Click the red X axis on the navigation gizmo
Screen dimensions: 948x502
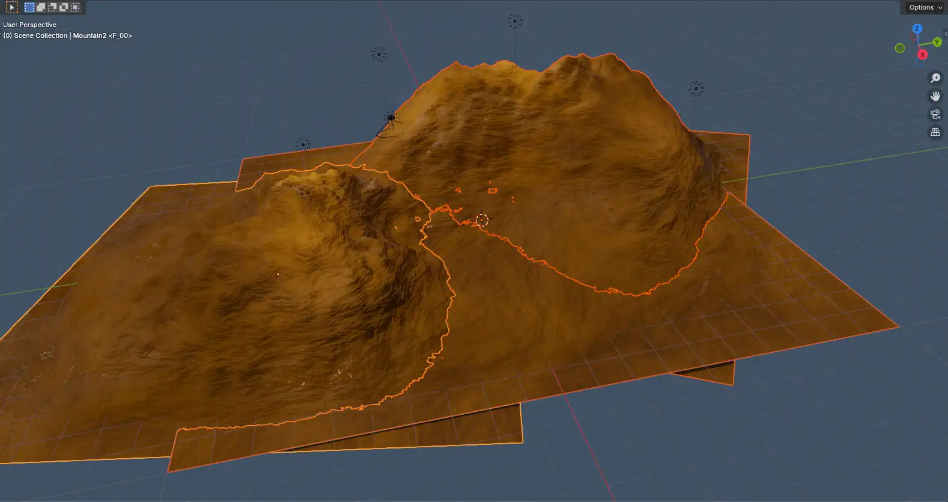tap(923, 54)
